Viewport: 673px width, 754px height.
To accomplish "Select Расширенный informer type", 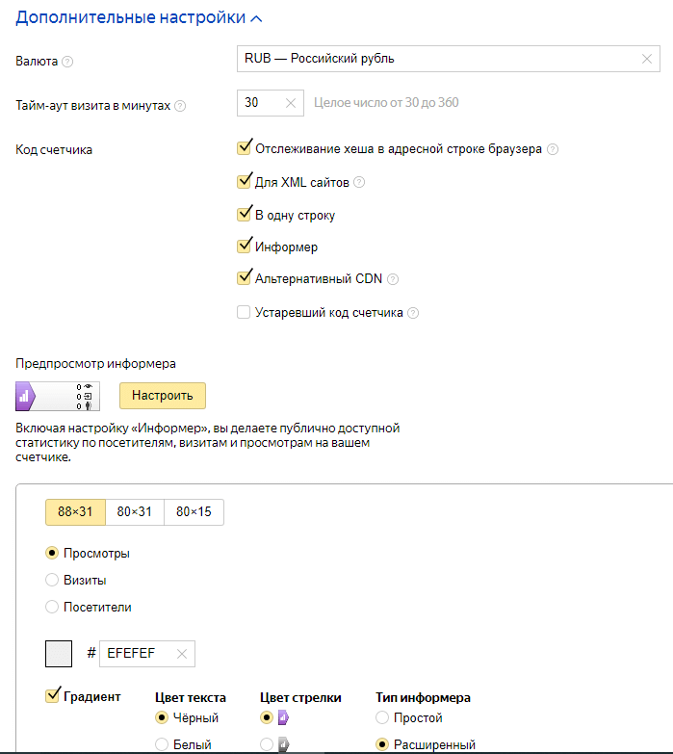I will [382, 744].
